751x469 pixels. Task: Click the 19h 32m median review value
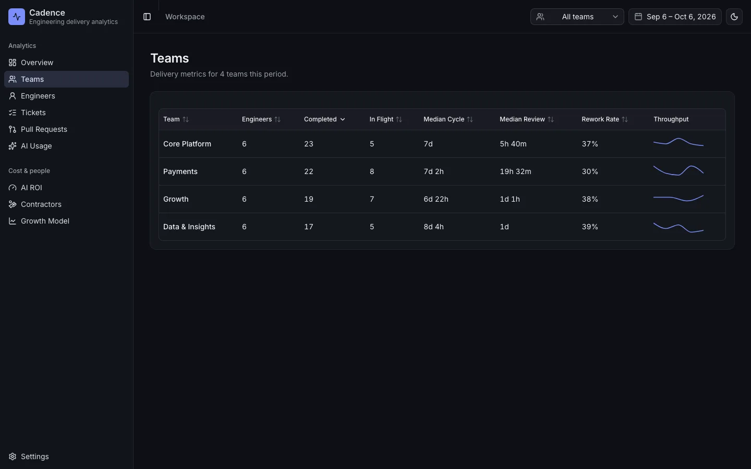click(515, 171)
